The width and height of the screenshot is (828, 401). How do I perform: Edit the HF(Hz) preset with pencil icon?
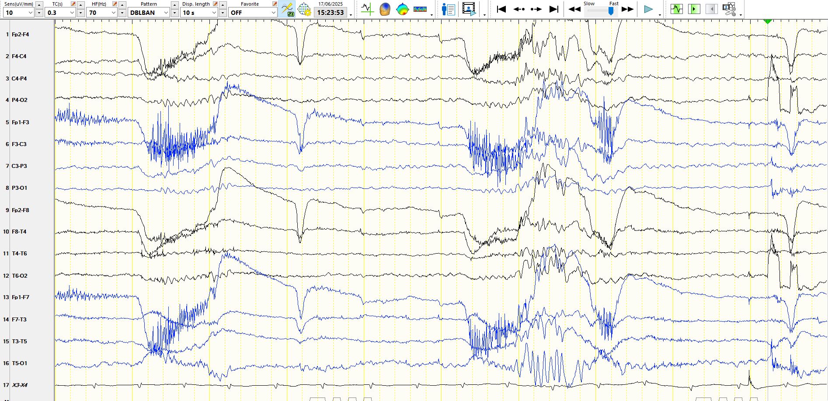[x=115, y=4]
